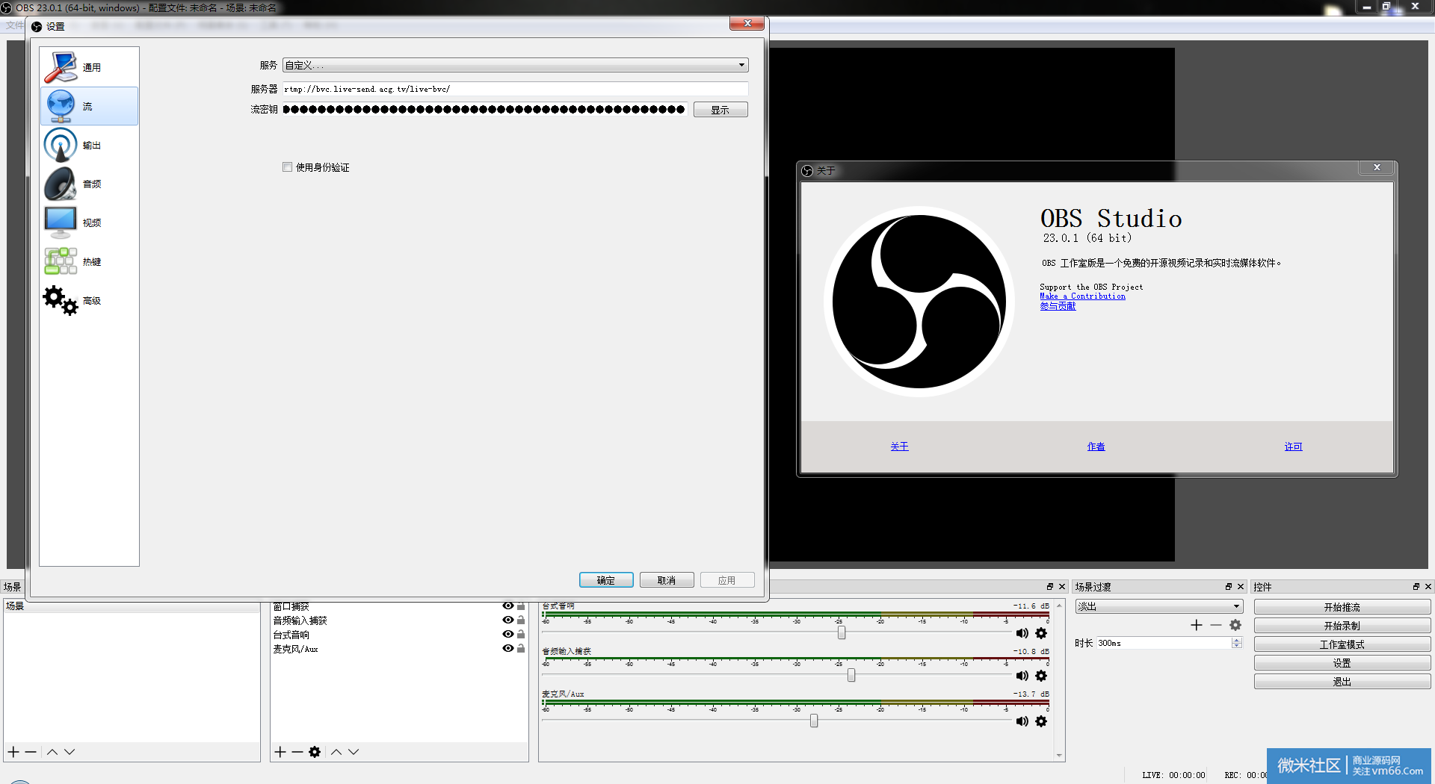The image size is (1435, 784).
Task: Lock the 台式音响 source
Action: pyautogui.click(x=521, y=634)
